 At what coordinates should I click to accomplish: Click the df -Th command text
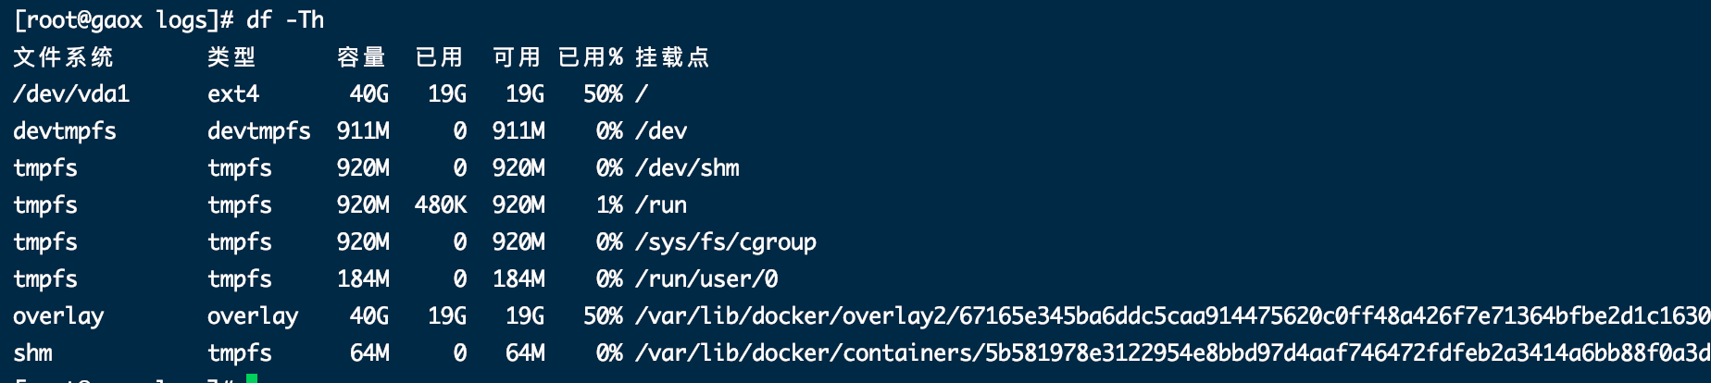[x=285, y=19]
